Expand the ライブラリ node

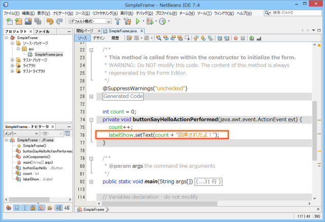[12, 66]
